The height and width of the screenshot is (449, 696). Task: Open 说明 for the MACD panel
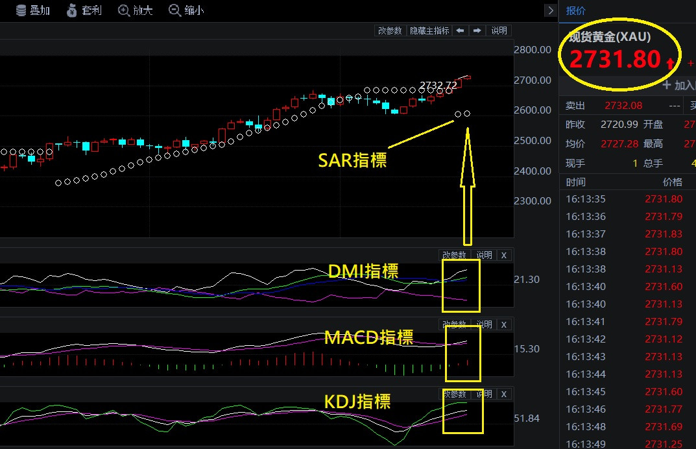click(484, 324)
